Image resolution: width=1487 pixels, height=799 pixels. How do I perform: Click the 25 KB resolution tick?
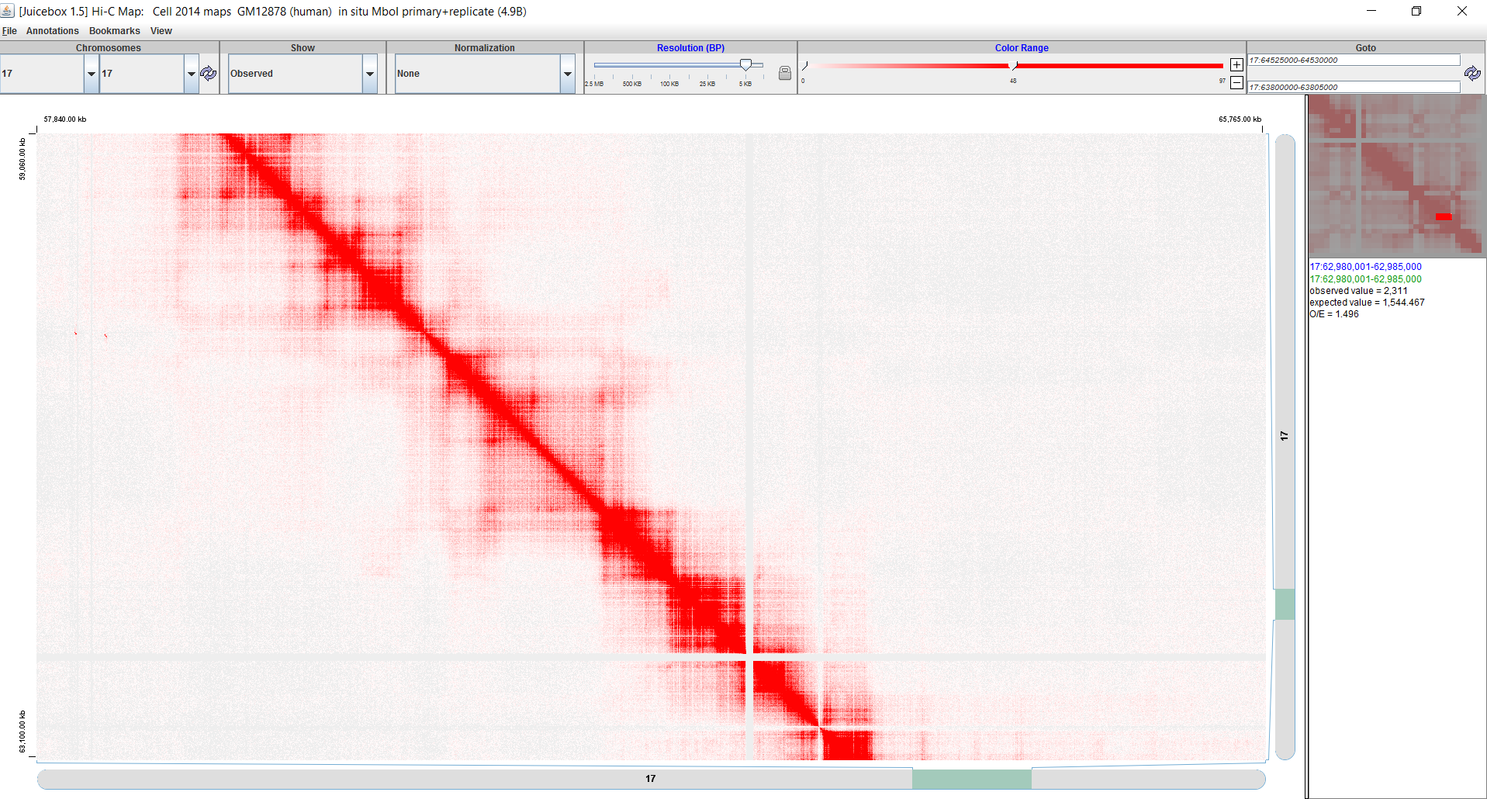click(707, 82)
